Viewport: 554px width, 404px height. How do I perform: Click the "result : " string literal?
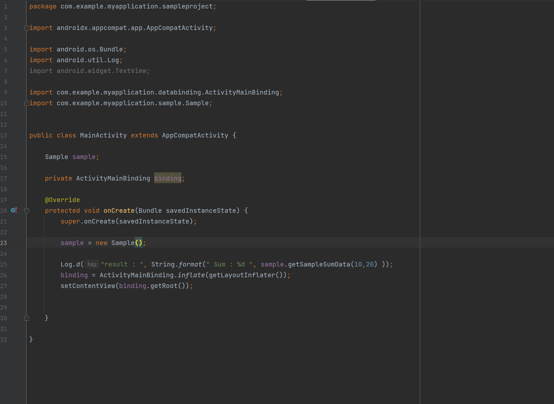point(122,264)
